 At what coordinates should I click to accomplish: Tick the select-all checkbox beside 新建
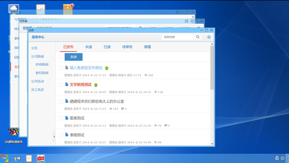coord(61,57)
